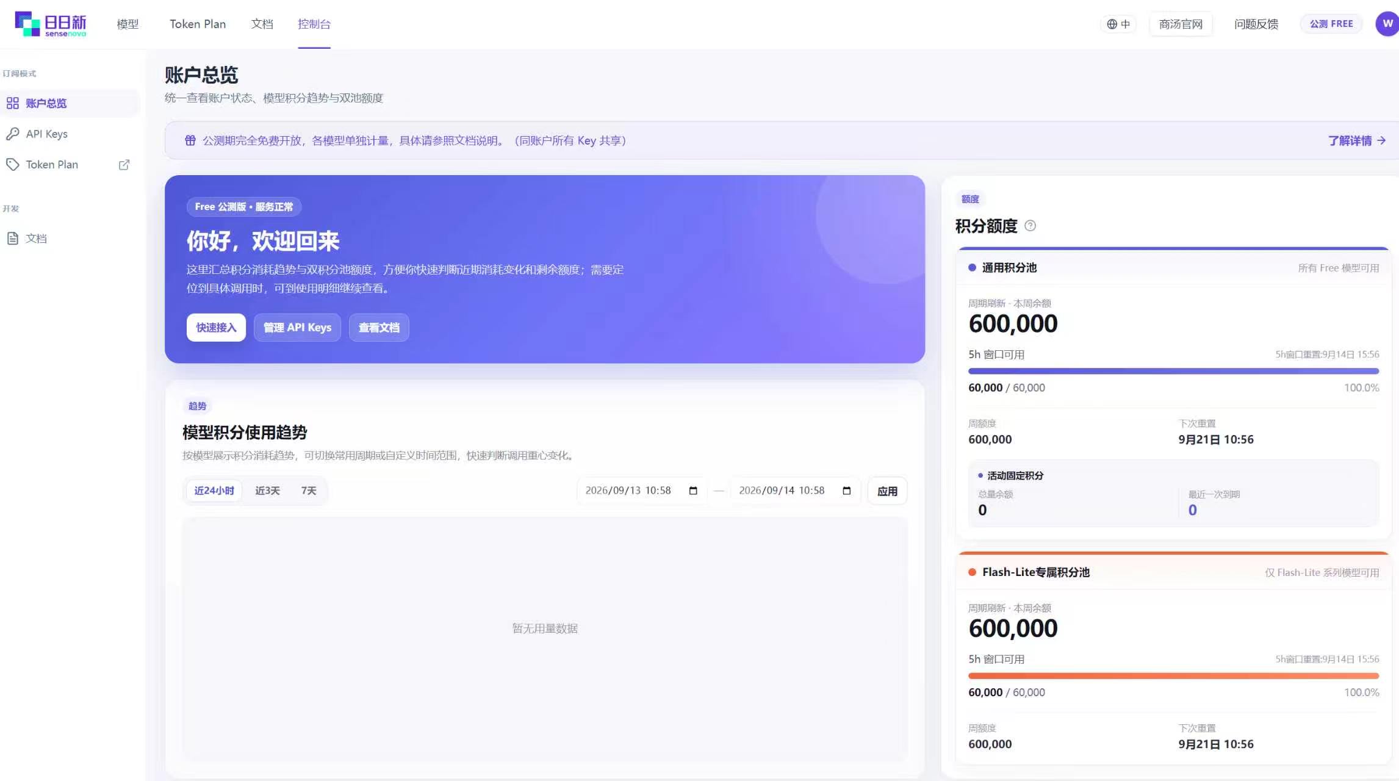Click 下次重置 9月21日 10:56 in 通用积分池
The height and width of the screenshot is (781, 1399).
pos(1215,439)
